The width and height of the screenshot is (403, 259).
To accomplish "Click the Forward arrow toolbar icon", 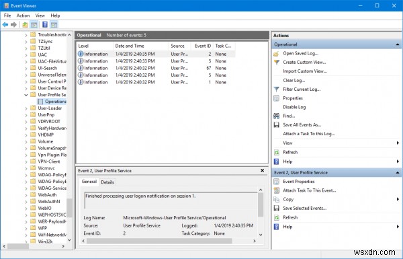I will [13, 25].
